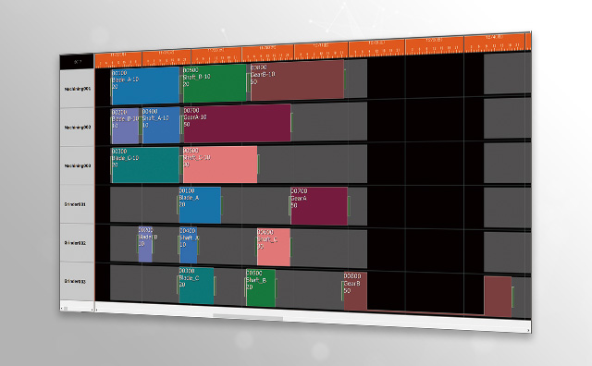592x366 pixels.
Task: Click the Grinder002 resource row label
Action: 77,243
